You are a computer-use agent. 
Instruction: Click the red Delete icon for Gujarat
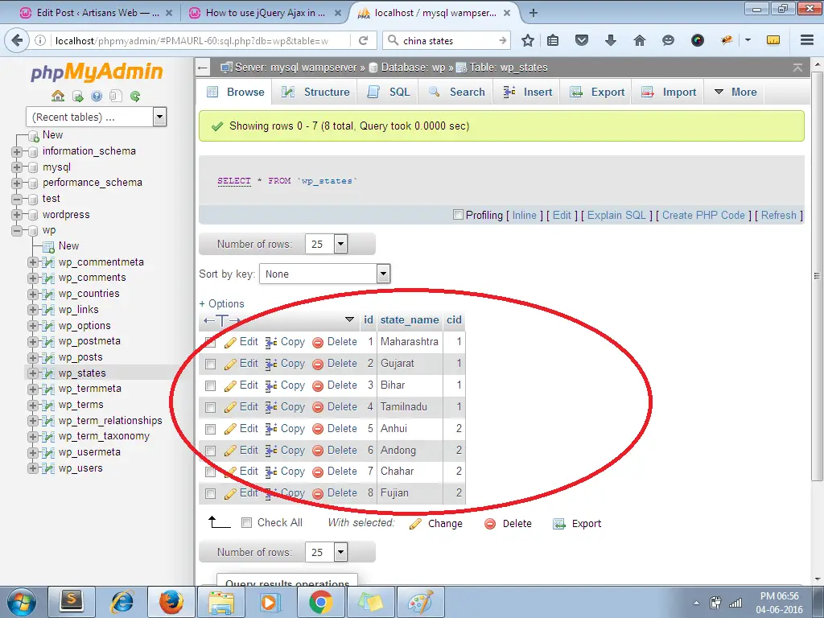click(x=318, y=364)
